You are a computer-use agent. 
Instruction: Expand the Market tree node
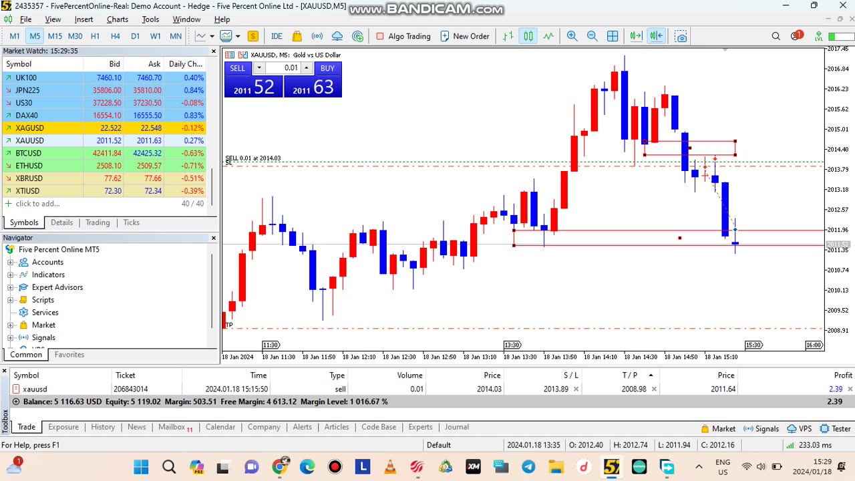(11, 325)
